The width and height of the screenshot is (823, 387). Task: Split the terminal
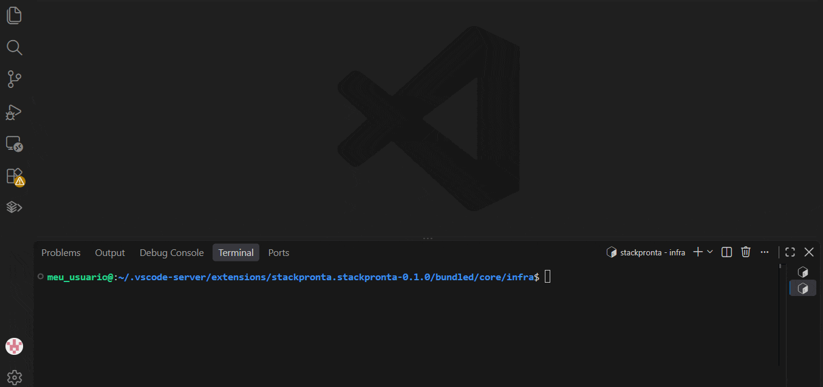tap(726, 252)
